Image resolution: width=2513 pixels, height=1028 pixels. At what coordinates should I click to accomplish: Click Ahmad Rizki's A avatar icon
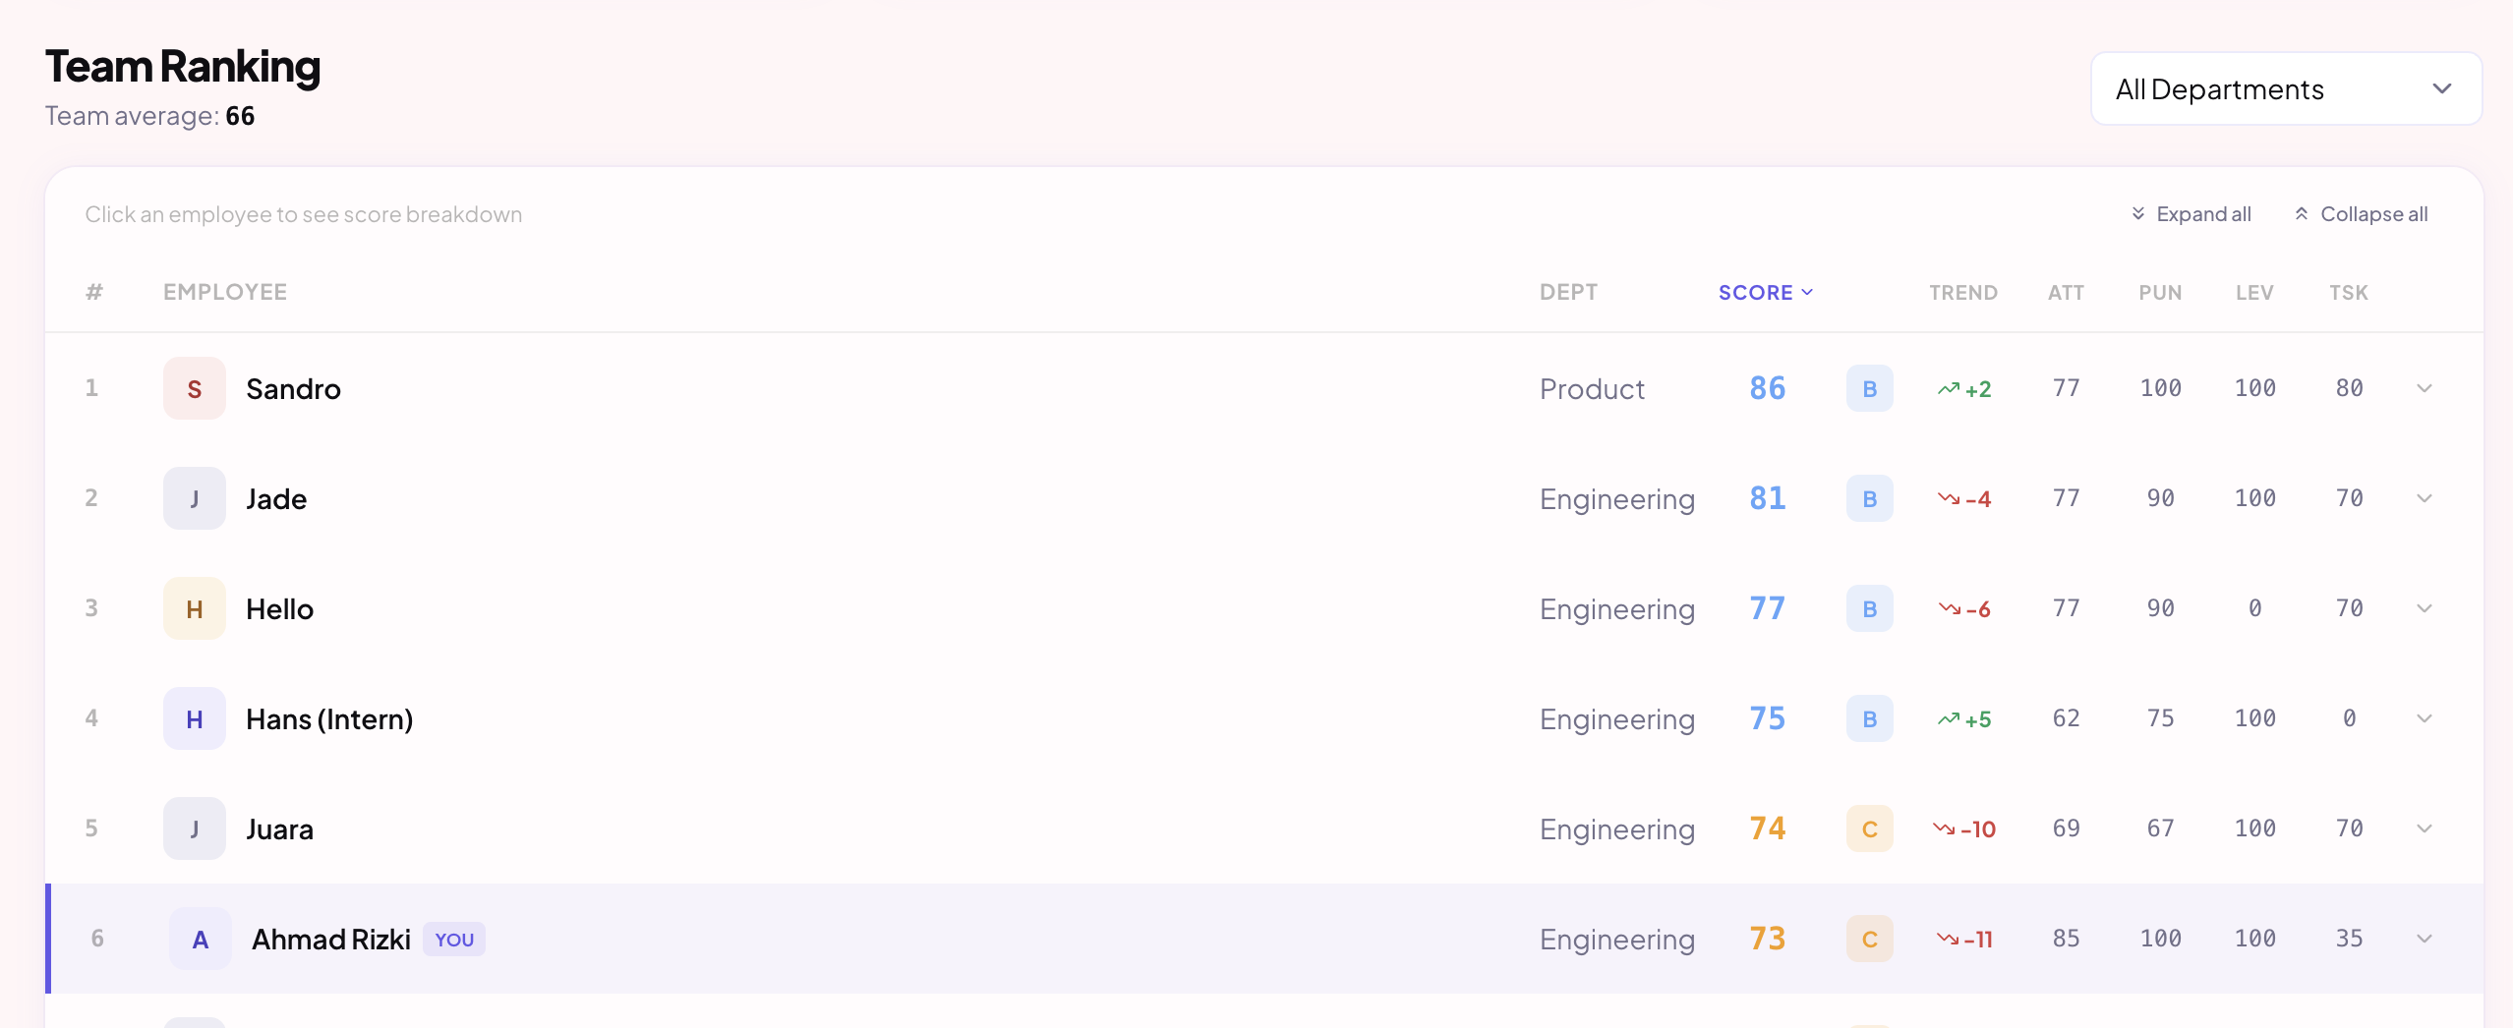201,939
